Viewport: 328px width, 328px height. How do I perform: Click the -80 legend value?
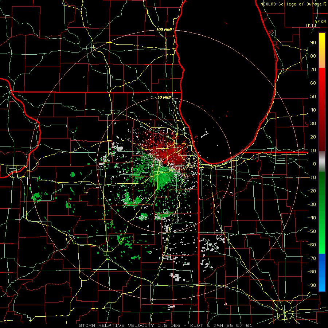(312, 272)
